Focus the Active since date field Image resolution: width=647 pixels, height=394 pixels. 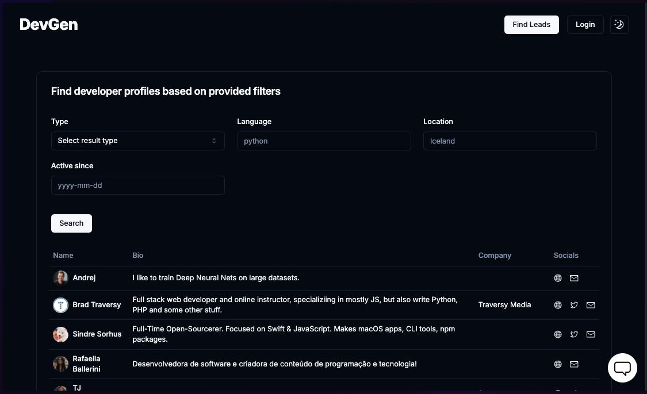(137, 186)
